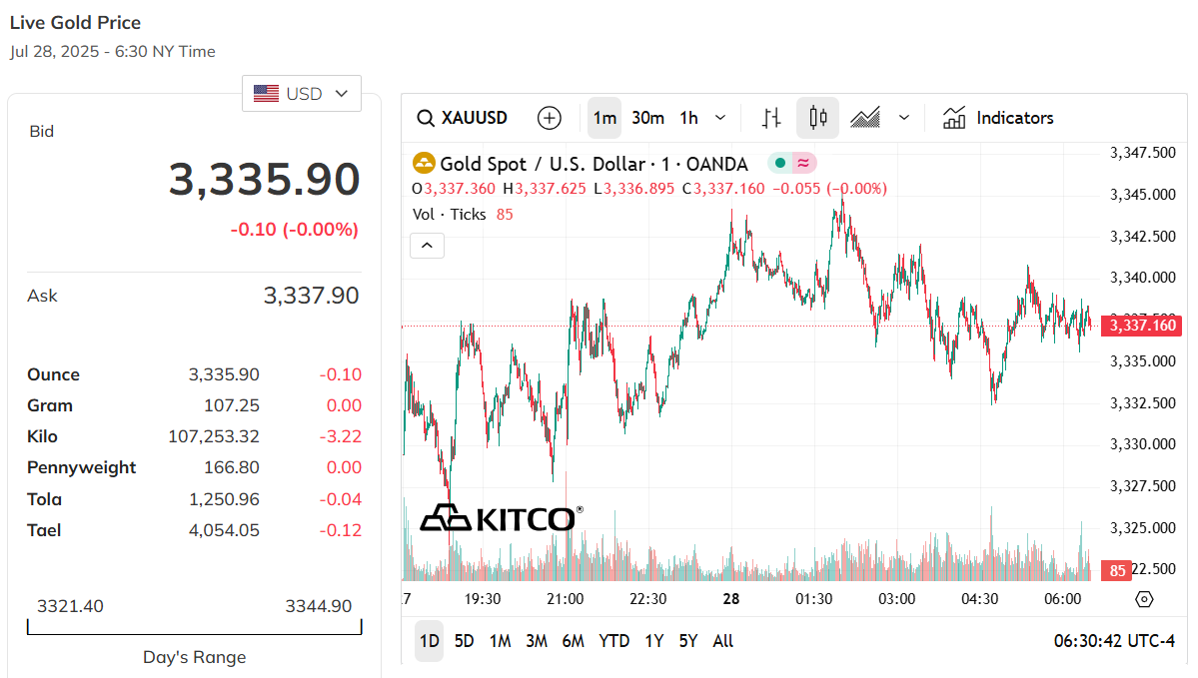1198x678 pixels.
Task: Open chart settings hexagon icon
Action: click(x=1145, y=599)
